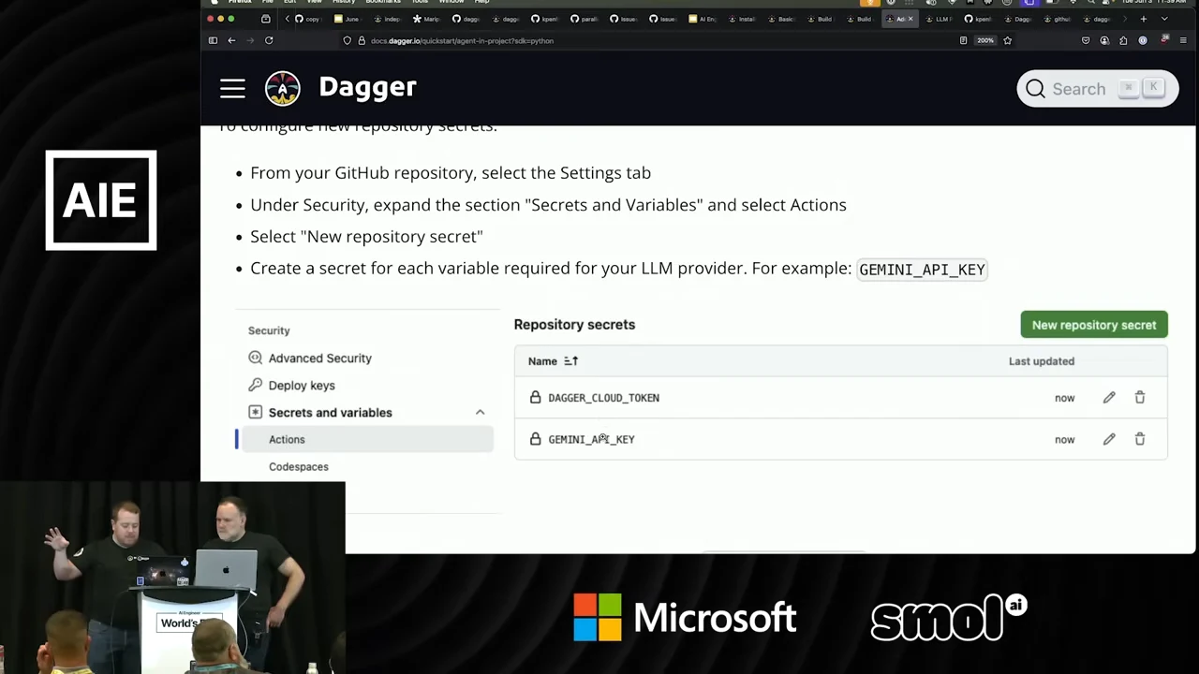
Task: Open the Dagger hamburger navigation menu
Action: point(232,89)
